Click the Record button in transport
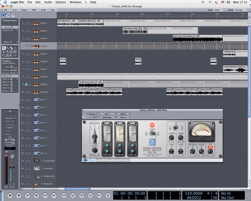Screen dimensions: 251x201 [x=10, y=195]
